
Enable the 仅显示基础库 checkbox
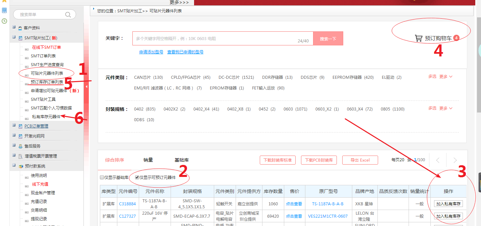[x=102, y=177]
